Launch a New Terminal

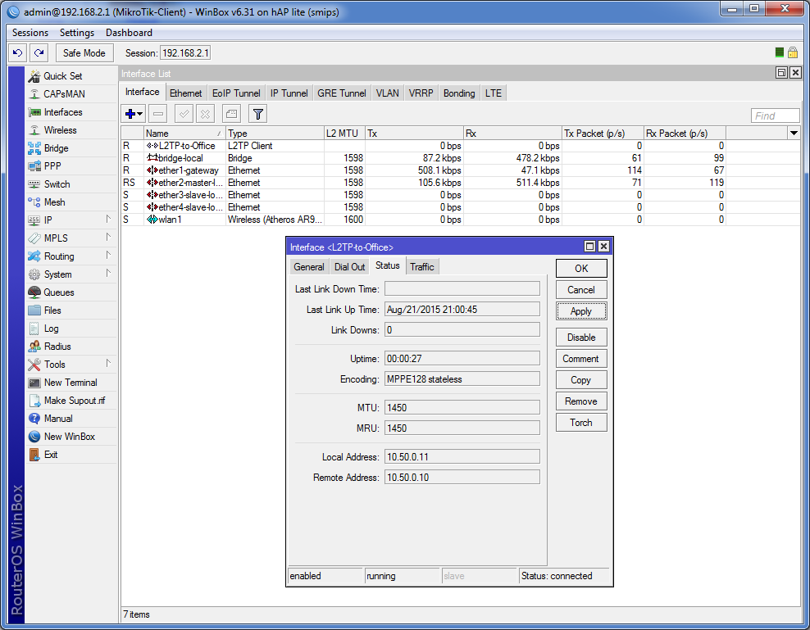(71, 383)
